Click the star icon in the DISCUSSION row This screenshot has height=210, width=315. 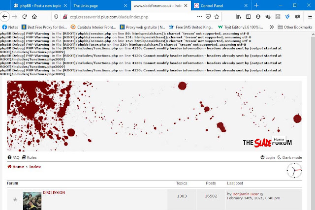(x=15, y=200)
